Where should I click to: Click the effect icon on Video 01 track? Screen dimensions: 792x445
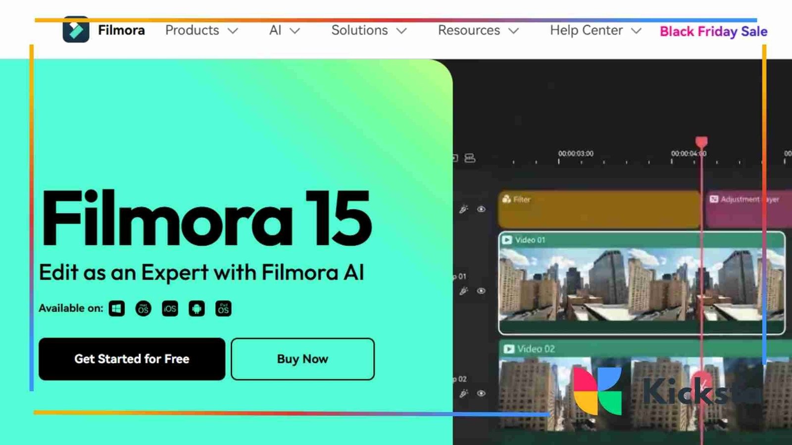(x=463, y=291)
